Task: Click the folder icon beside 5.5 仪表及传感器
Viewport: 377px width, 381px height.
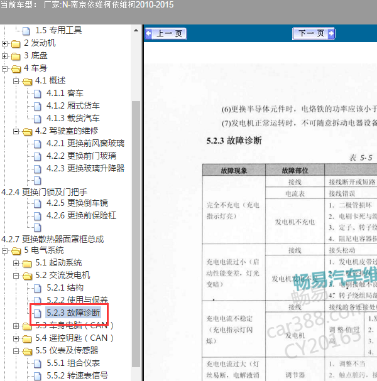Action: pos(27,351)
